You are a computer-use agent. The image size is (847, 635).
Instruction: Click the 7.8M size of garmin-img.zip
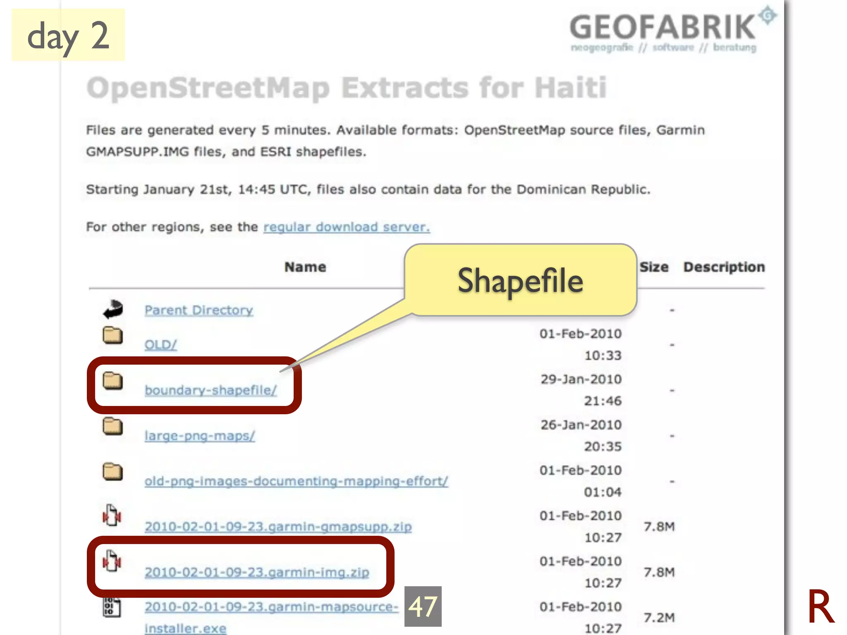tap(659, 572)
